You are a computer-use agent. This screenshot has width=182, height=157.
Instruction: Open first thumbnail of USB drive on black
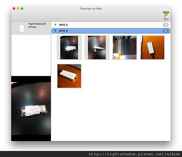tap(69, 47)
